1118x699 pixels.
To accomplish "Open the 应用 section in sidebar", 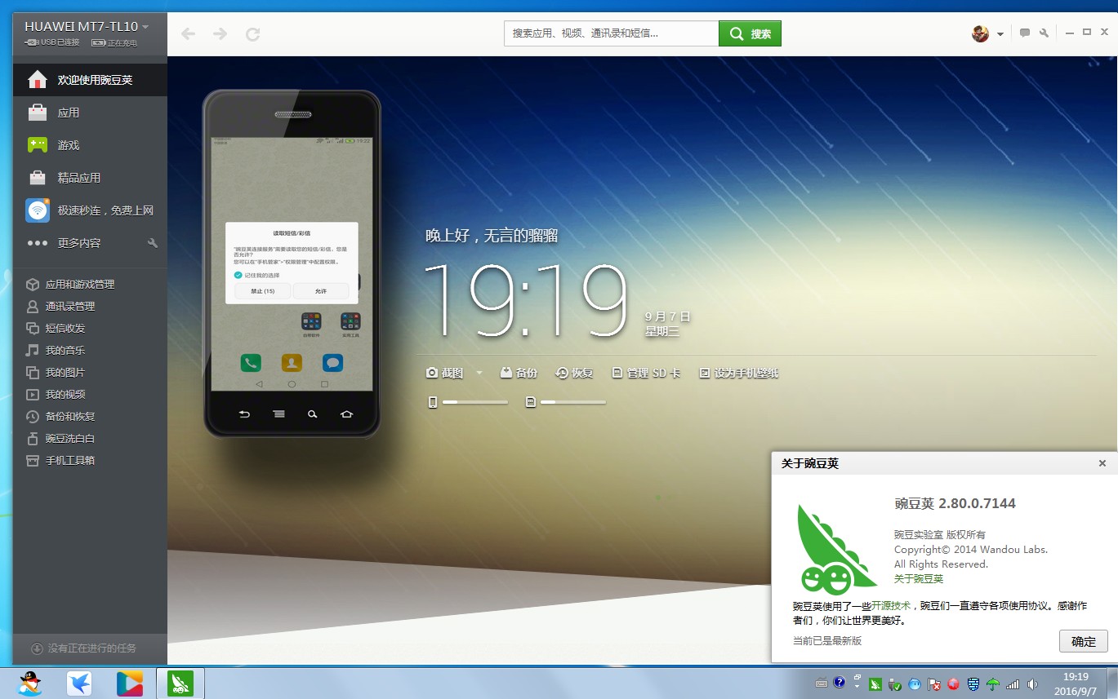I will [x=90, y=113].
